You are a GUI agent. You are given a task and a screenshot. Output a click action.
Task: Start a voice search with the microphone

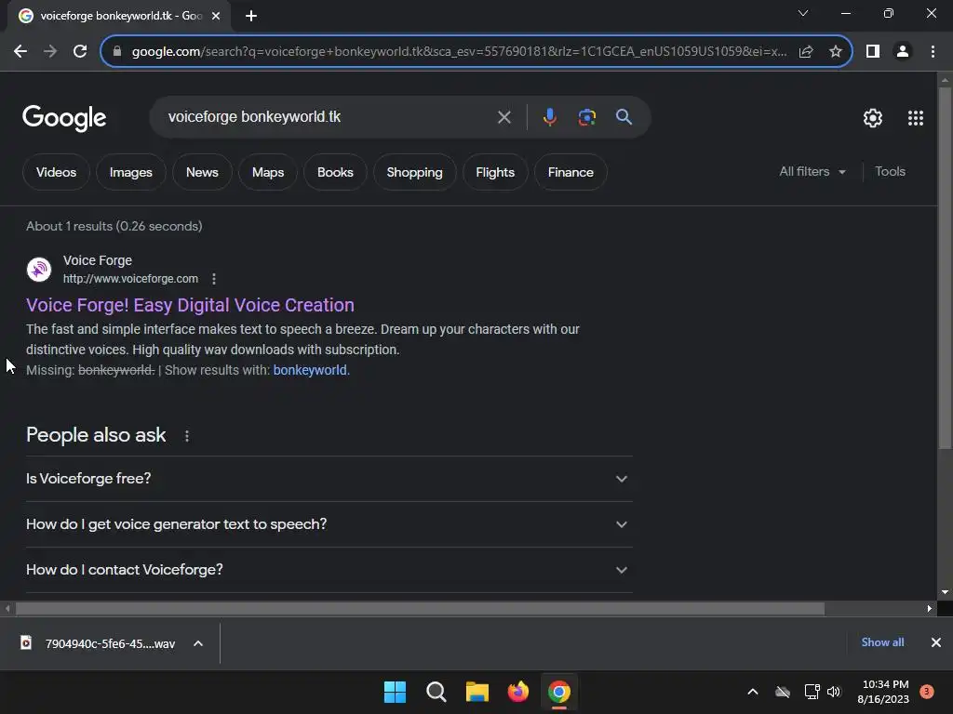pyautogui.click(x=549, y=117)
